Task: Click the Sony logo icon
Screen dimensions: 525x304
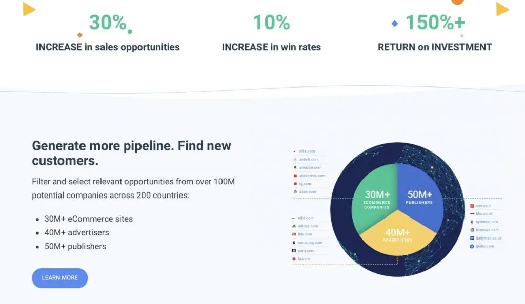Action: pos(294,251)
